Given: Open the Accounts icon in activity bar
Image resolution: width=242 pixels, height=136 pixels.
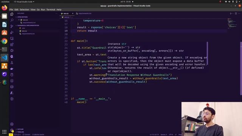Looking at the screenshot, I should tap(12, 124).
